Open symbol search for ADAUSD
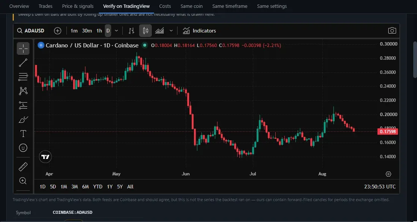Viewport: 417px width, 222px height. pos(31,31)
